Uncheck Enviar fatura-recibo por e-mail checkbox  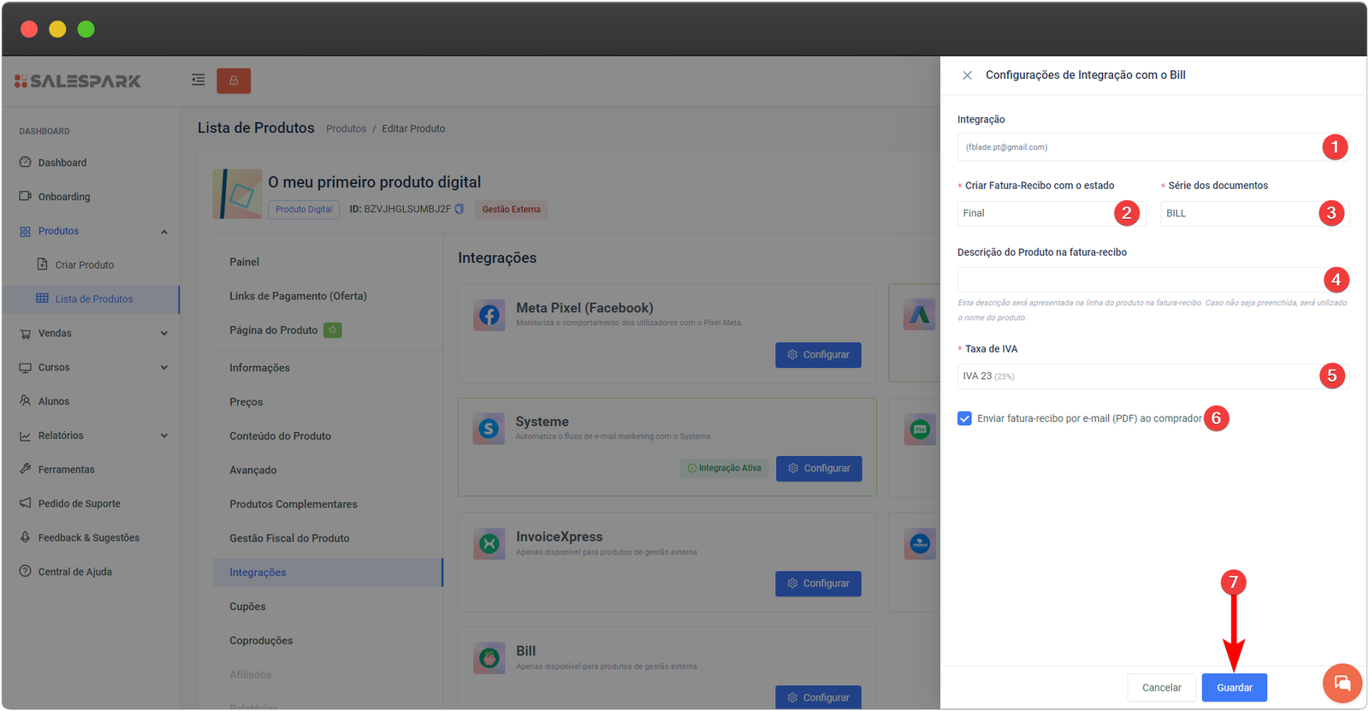coord(964,418)
